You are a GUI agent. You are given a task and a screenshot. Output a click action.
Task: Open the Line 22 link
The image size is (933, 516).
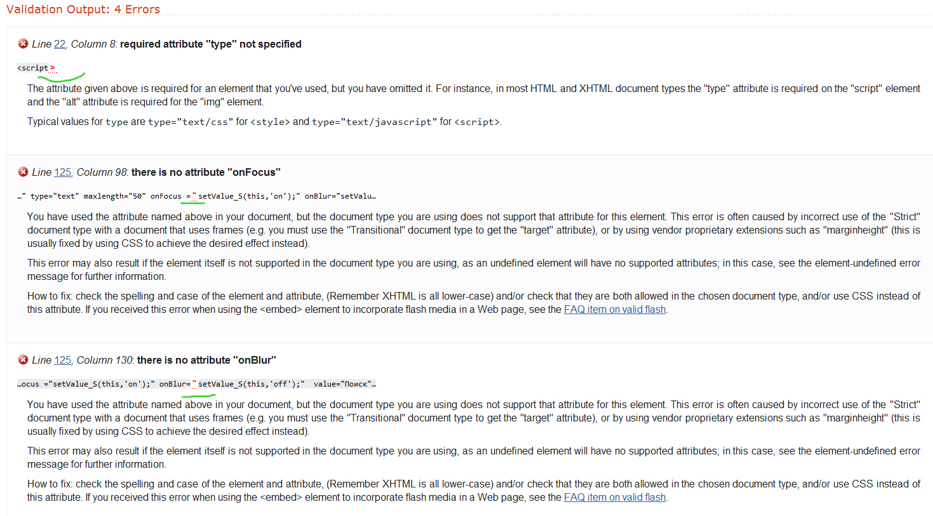pos(60,44)
